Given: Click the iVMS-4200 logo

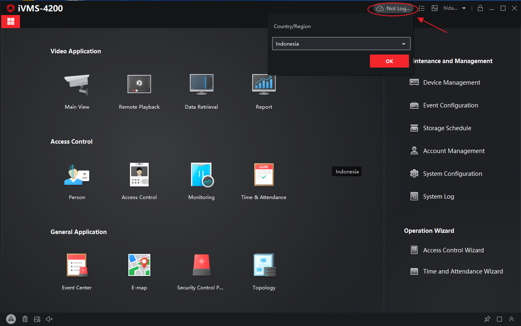Looking at the screenshot, I should [35, 8].
